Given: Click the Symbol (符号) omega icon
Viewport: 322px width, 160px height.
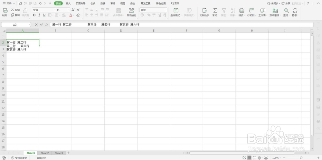Looking at the screenshot, I should click(295, 11).
